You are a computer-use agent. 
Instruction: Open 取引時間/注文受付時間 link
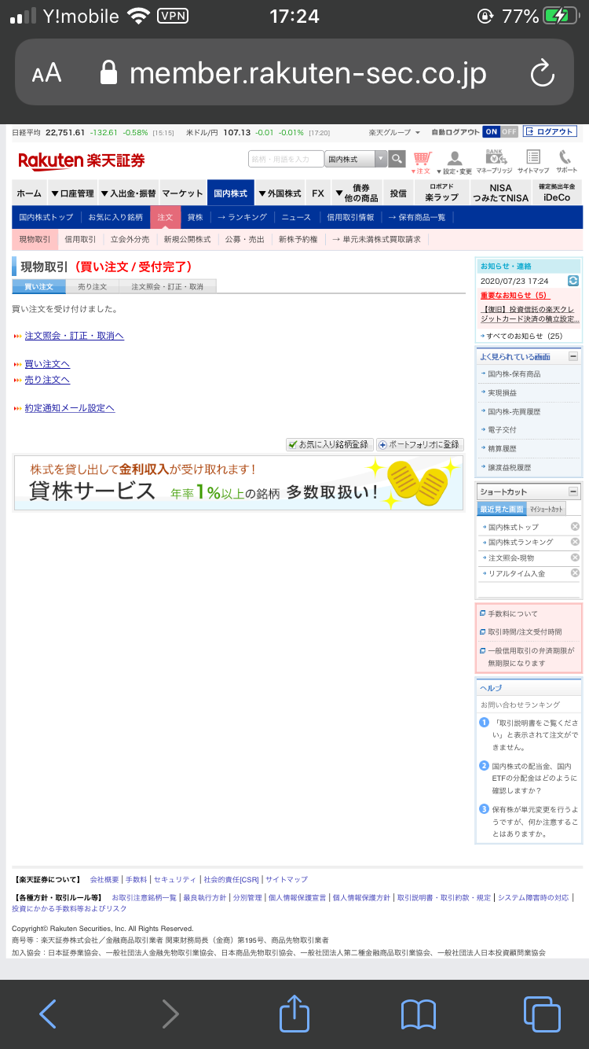[x=525, y=631]
